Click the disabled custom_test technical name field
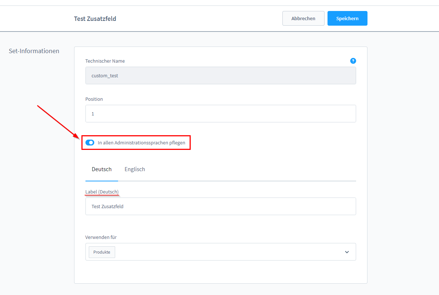The image size is (439, 295). click(220, 75)
